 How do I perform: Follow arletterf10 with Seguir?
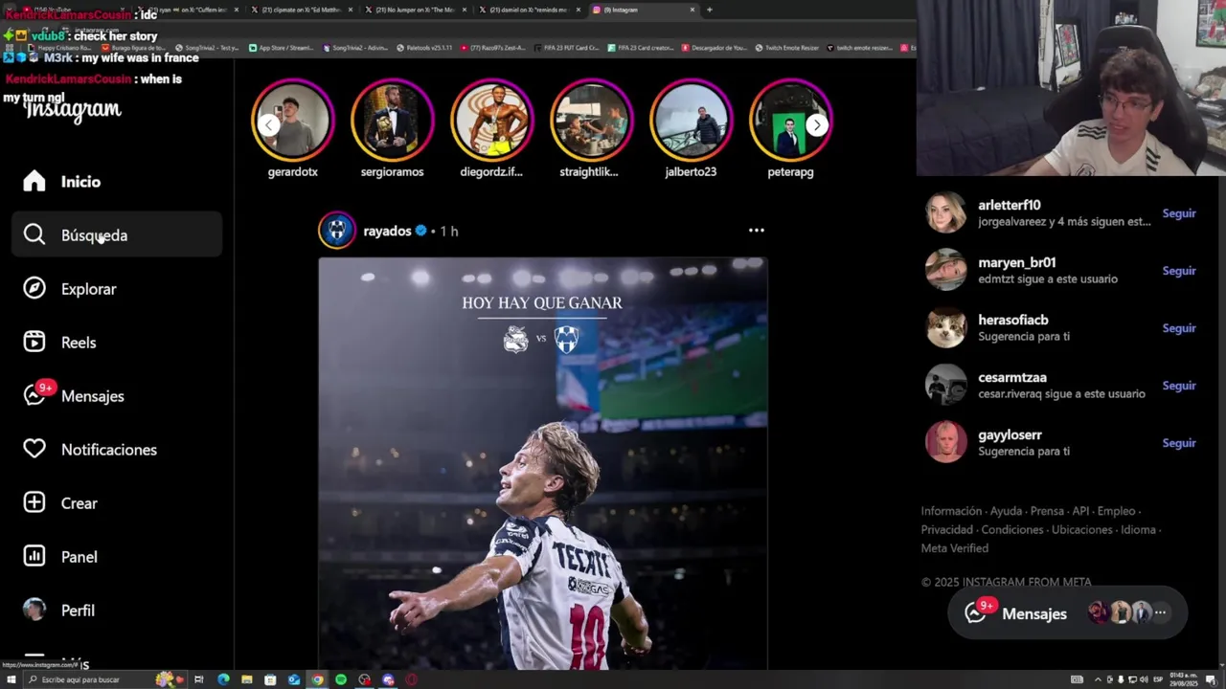tap(1179, 213)
